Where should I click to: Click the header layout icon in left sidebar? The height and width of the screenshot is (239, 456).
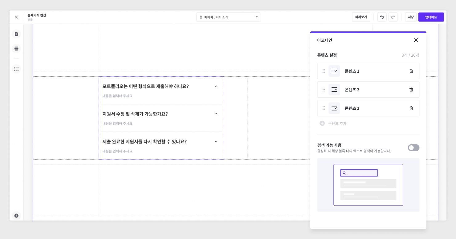pyautogui.click(x=16, y=49)
